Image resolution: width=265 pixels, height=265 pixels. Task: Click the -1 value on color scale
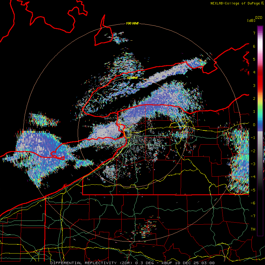pyautogui.click(x=253, y=138)
